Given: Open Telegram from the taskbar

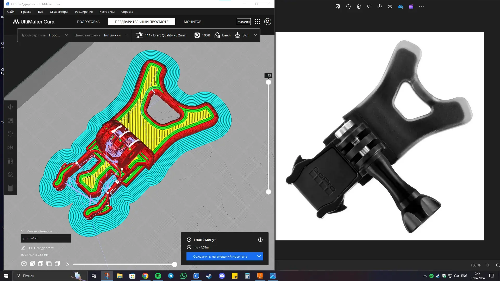Looking at the screenshot, I should pyautogui.click(x=171, y=276).
